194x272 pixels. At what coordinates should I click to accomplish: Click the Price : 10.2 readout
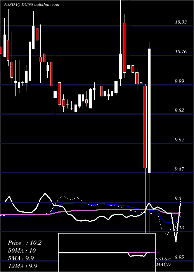[24, 243]
